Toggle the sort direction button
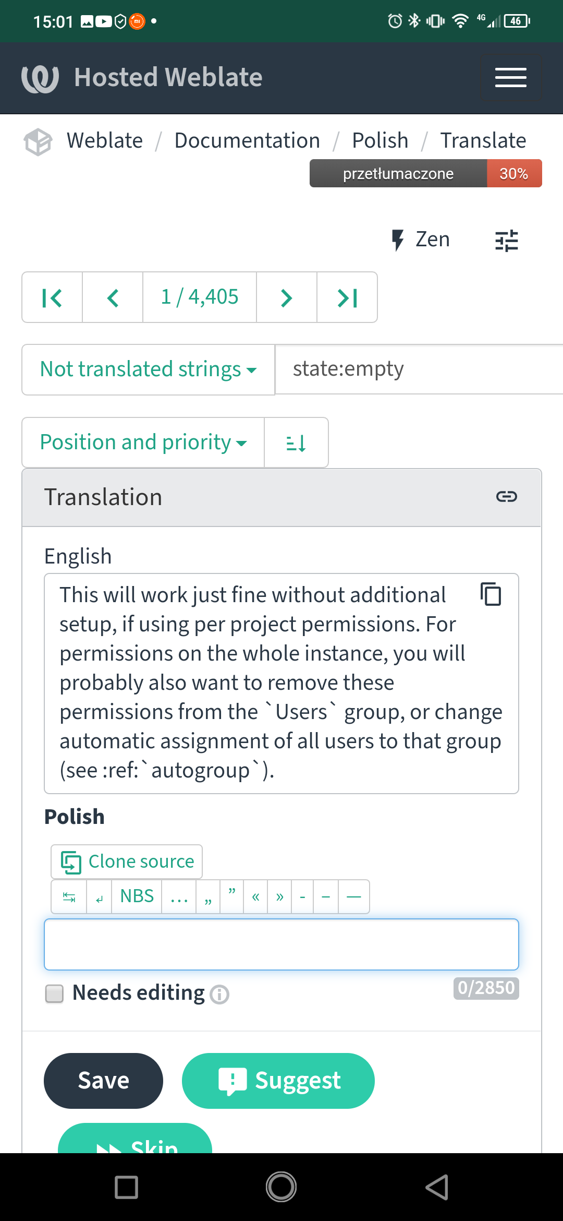Screen dimensions: 563x1221 (x=296, y=442)
